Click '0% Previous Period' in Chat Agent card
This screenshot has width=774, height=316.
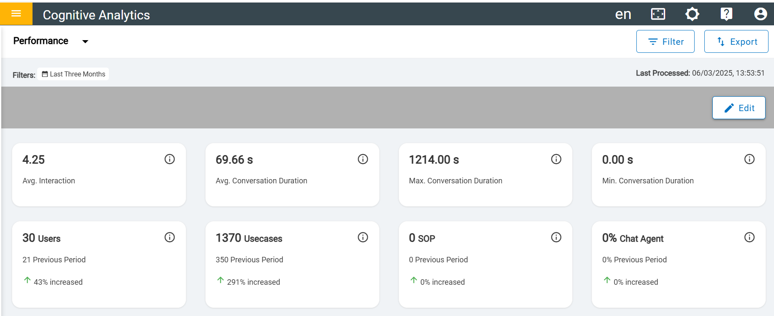[x=634, y=260]
